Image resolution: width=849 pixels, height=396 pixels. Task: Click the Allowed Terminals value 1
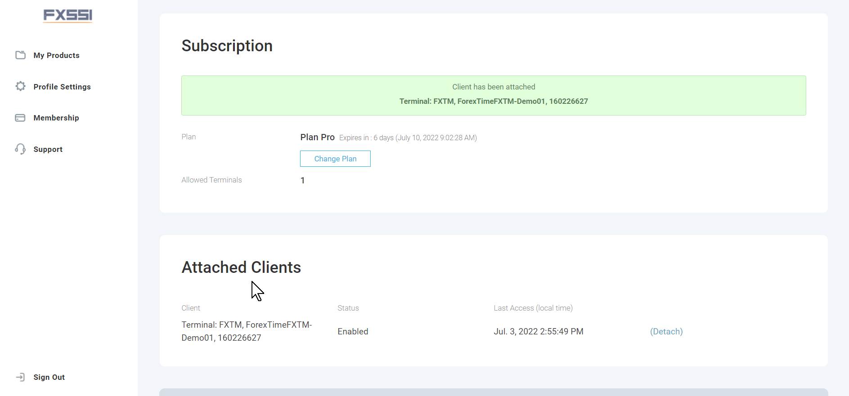pyautogui.click(x=303, y=180)
